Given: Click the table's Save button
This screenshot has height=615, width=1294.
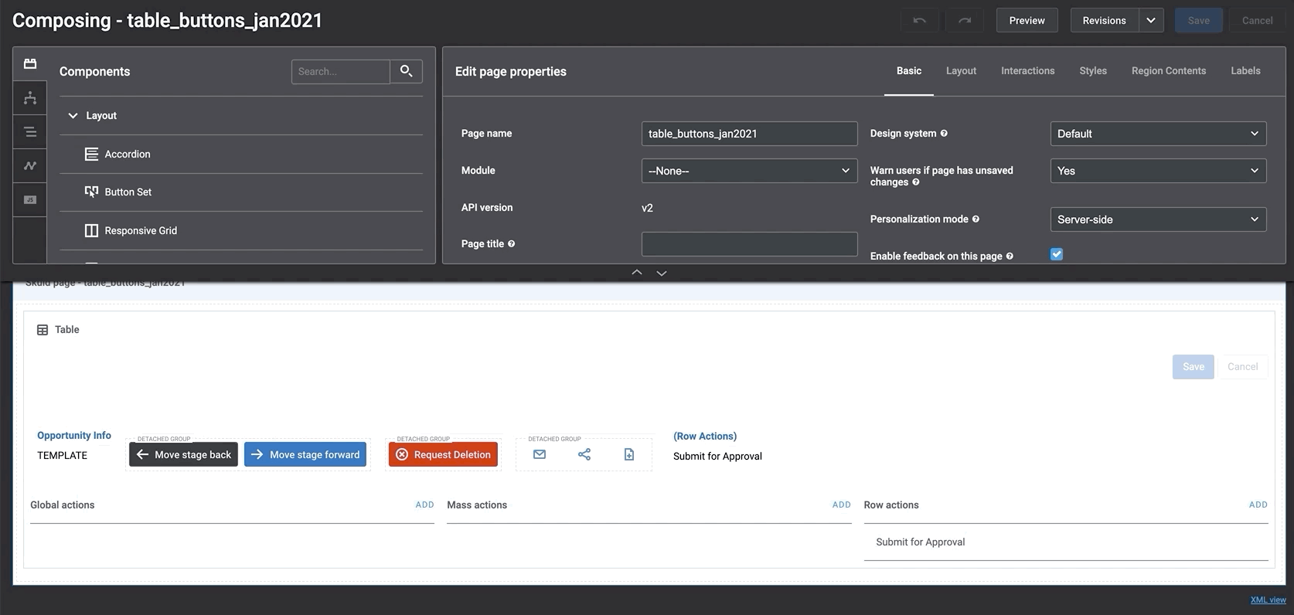Looking at the screenshot, I should pyautogui.click(x=1193, y=366).
